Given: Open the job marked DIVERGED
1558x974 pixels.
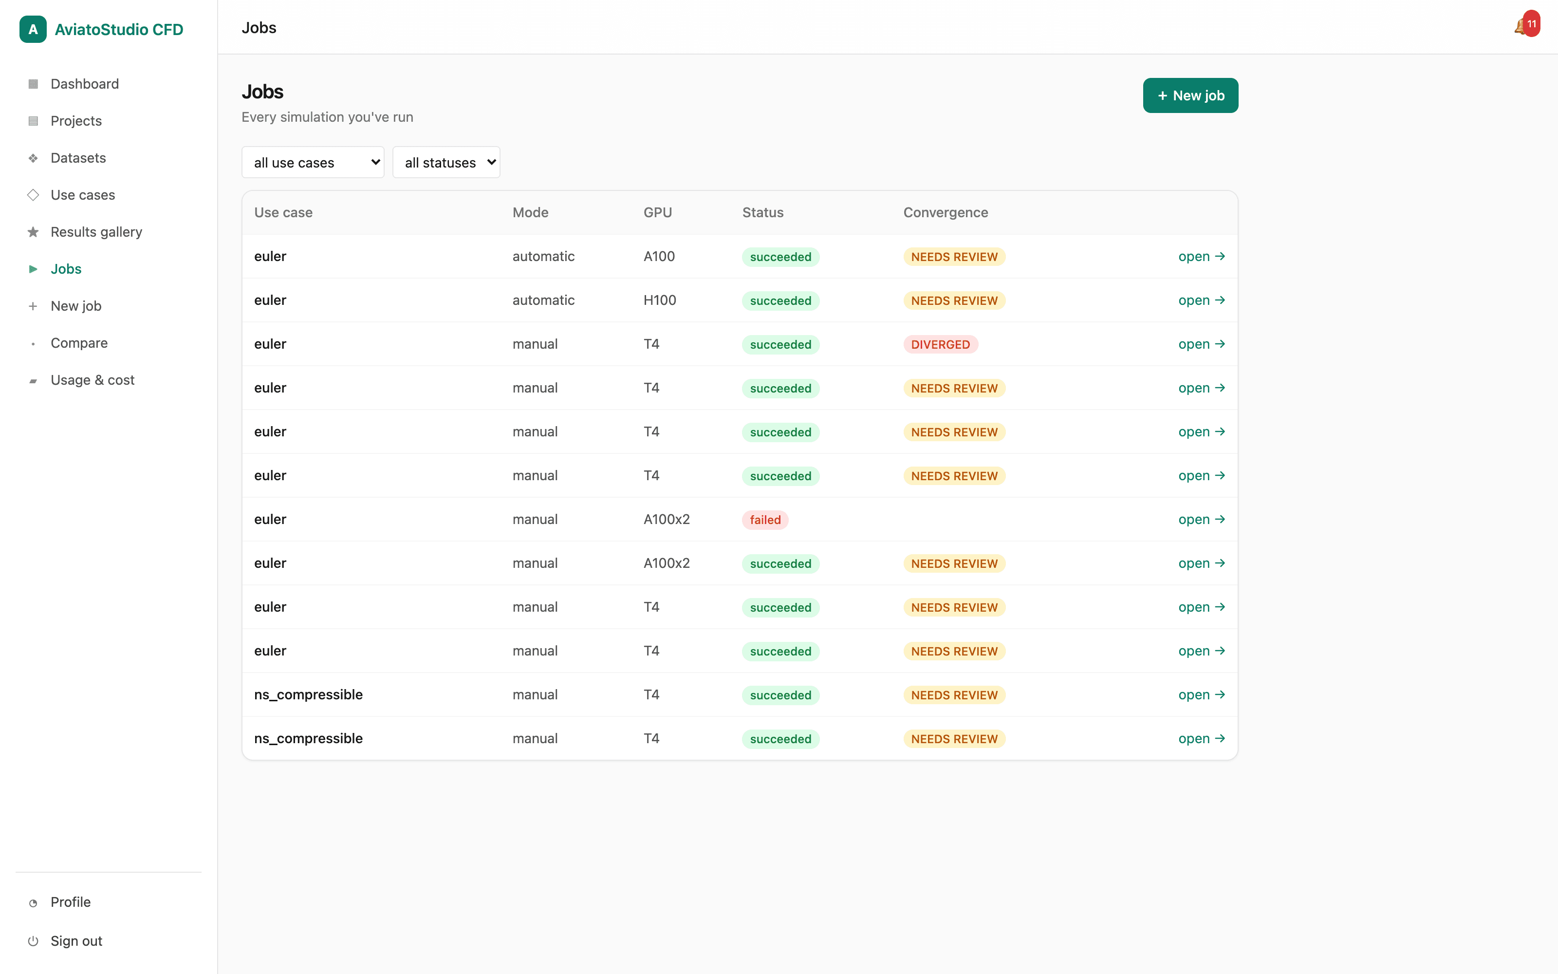Looking at the screenshot, I should pos(1201,344).
